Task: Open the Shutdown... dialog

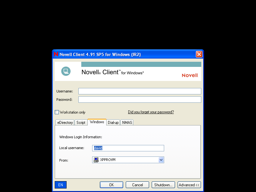Action: (x=163, y=185)
